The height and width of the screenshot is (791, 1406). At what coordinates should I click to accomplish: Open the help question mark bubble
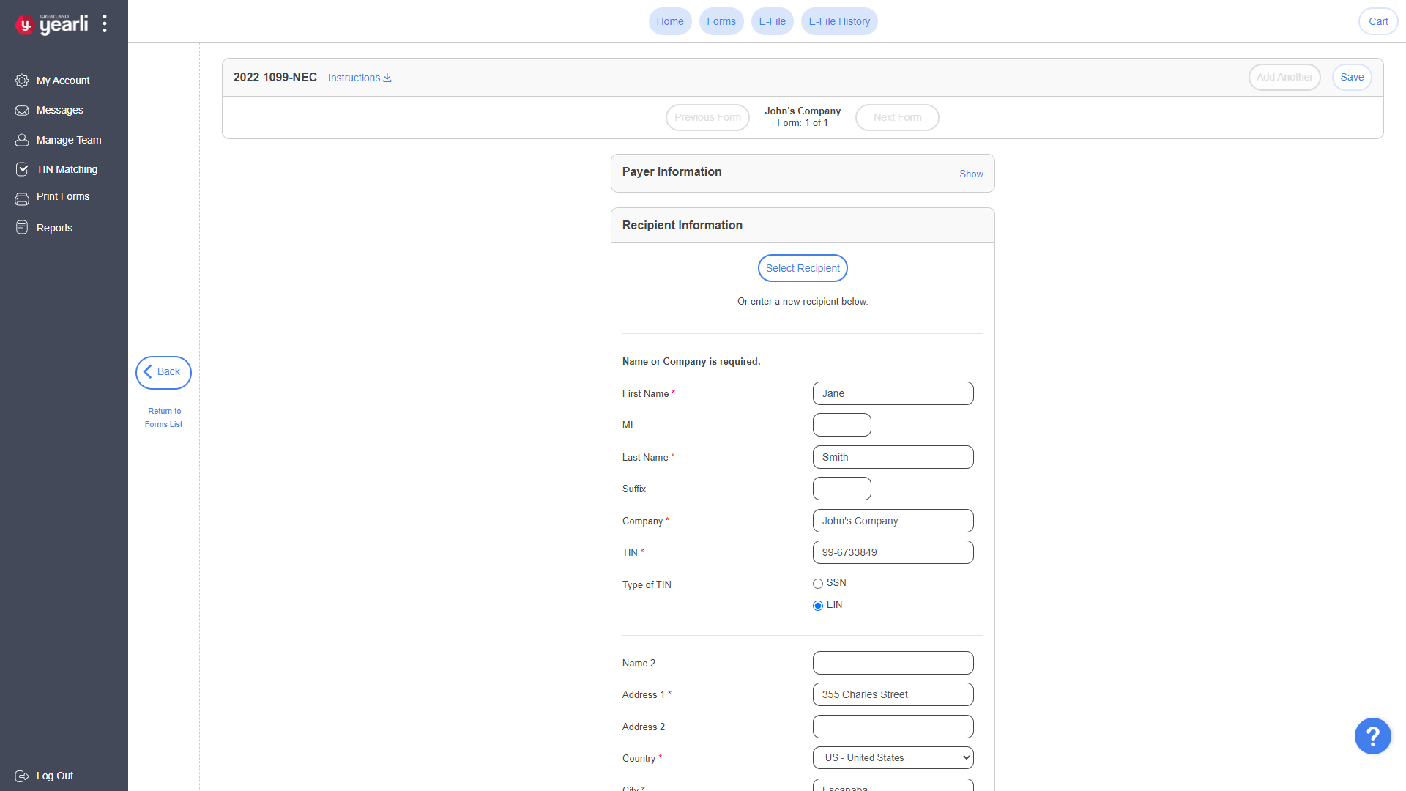pyautogui.click(x=1372, y=736)
